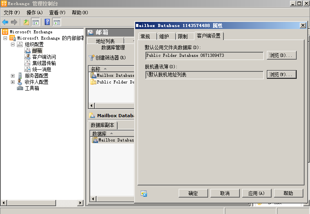
Task: Click the left arrow of the tree pane scrollbar
Action: [x=4, y=203]
